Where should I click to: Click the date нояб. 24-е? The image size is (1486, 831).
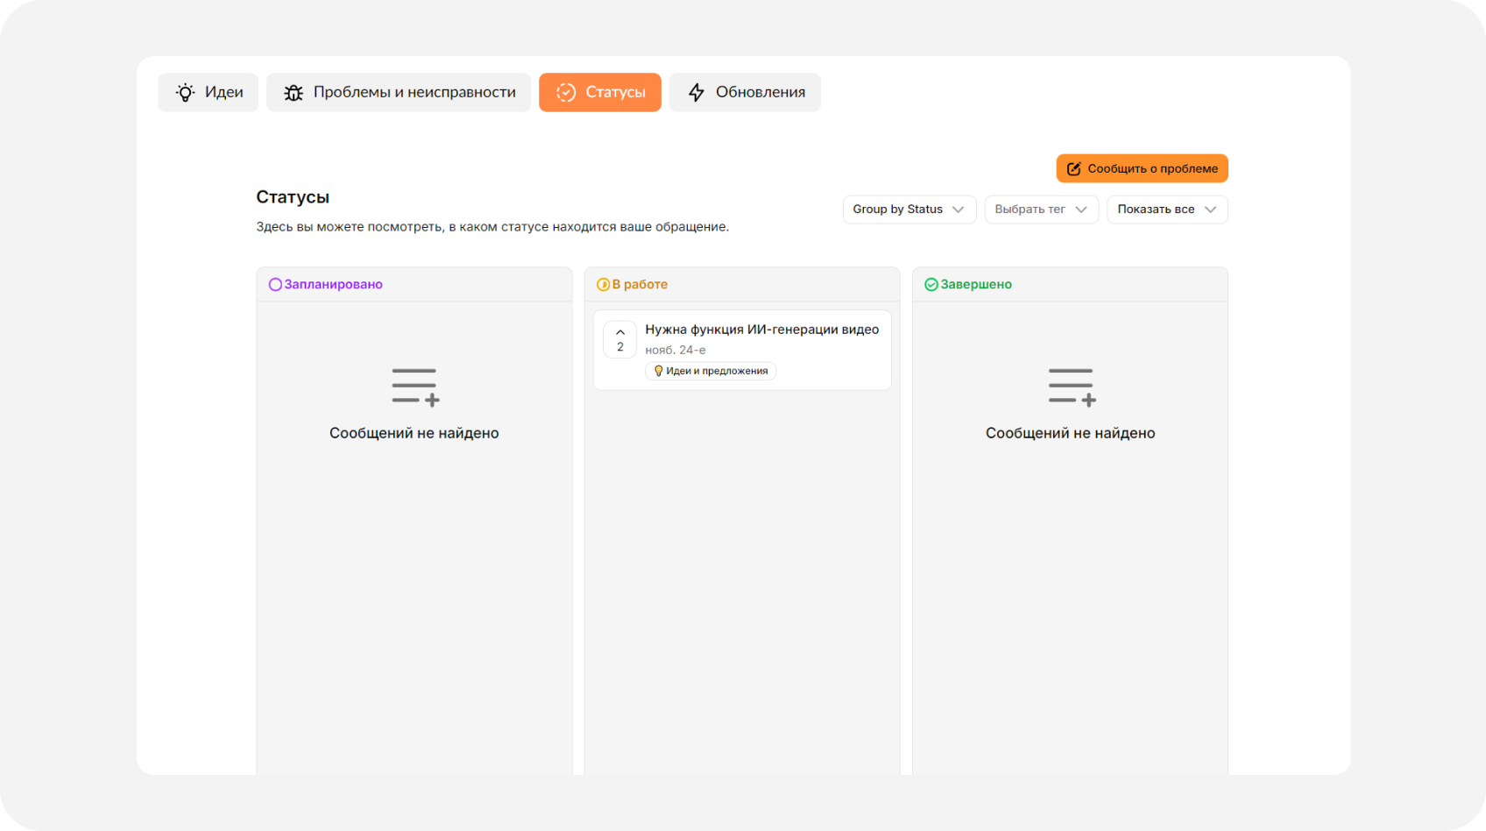(x=676, y=350)
